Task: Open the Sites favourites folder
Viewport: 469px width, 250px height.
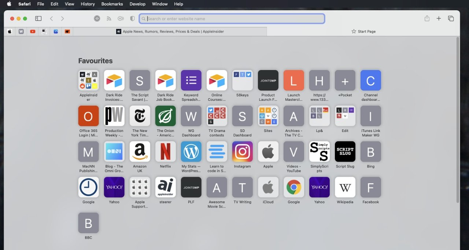Action: (x=268, y=116)
